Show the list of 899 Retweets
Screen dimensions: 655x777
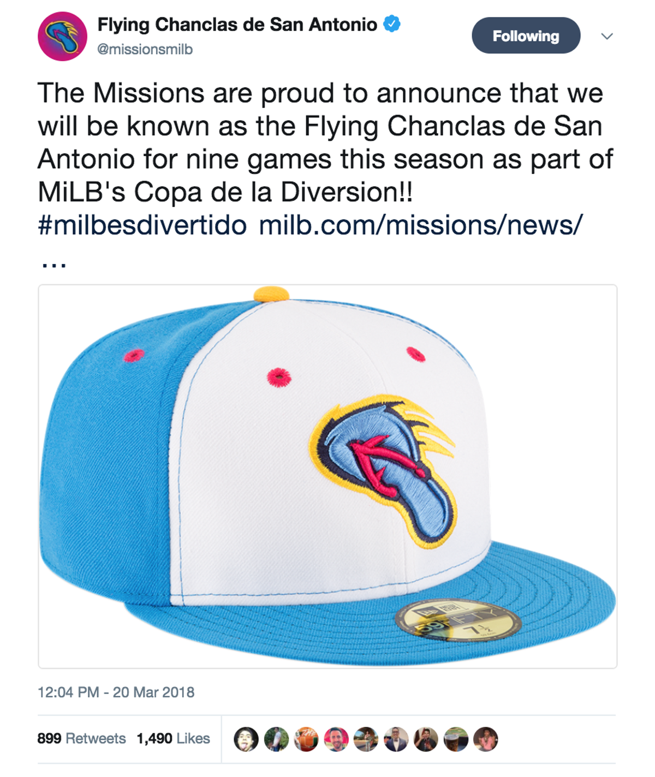pos(81,738)
